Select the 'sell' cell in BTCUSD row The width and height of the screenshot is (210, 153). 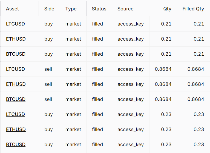[x=48, y=99]
